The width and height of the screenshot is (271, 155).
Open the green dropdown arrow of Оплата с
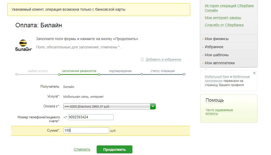coord(153,106)
